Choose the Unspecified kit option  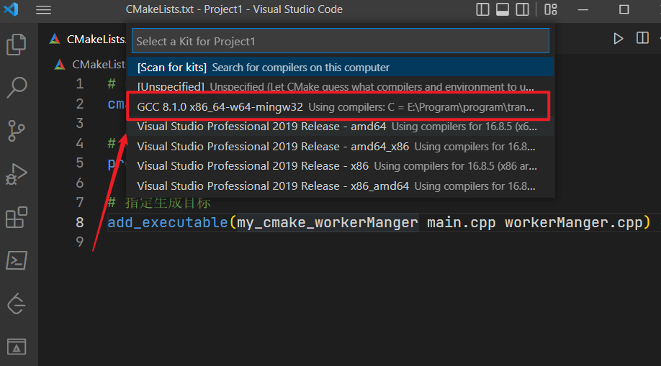point(341,86)
